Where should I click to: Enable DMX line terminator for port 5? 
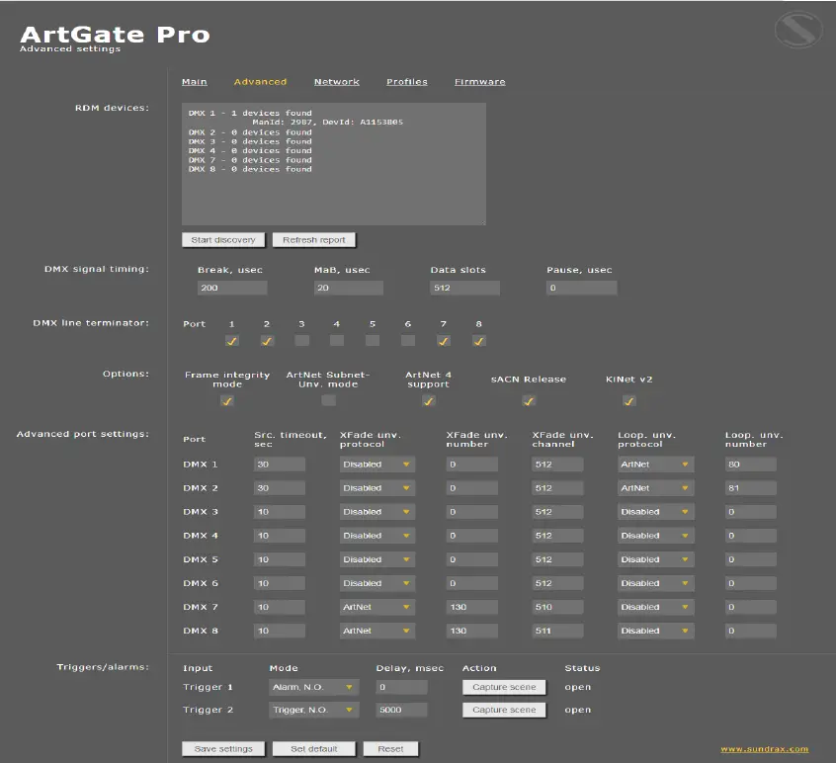373,340
